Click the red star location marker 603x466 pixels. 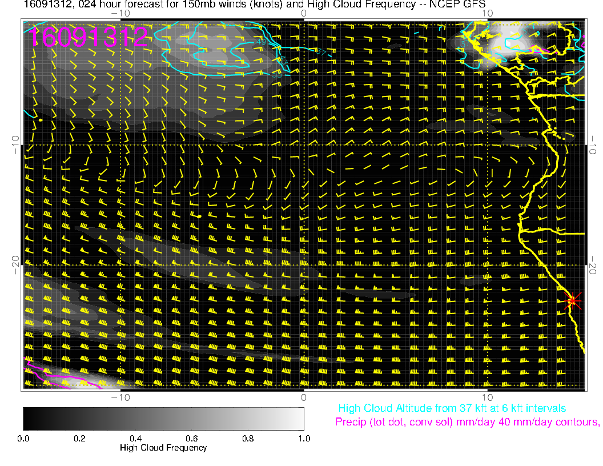[573, 300]
